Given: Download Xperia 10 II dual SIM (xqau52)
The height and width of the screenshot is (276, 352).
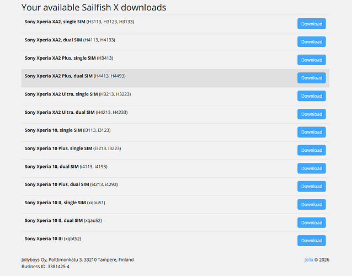Looking at the screenshot, I should pos(311,222).
